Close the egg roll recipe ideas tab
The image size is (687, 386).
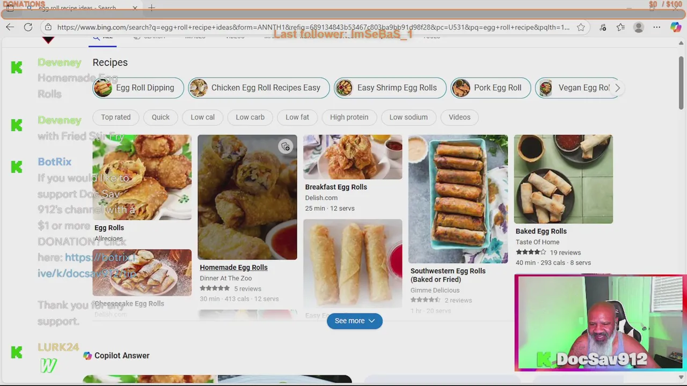(x=135, y=8)
